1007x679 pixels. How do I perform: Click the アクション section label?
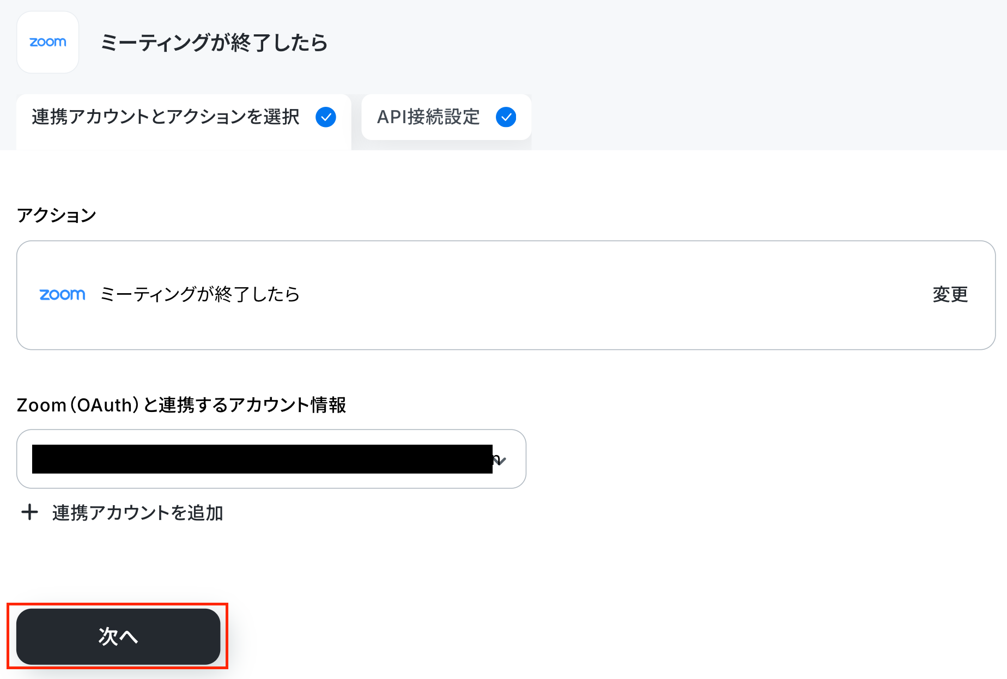click(x=57, y=215)
